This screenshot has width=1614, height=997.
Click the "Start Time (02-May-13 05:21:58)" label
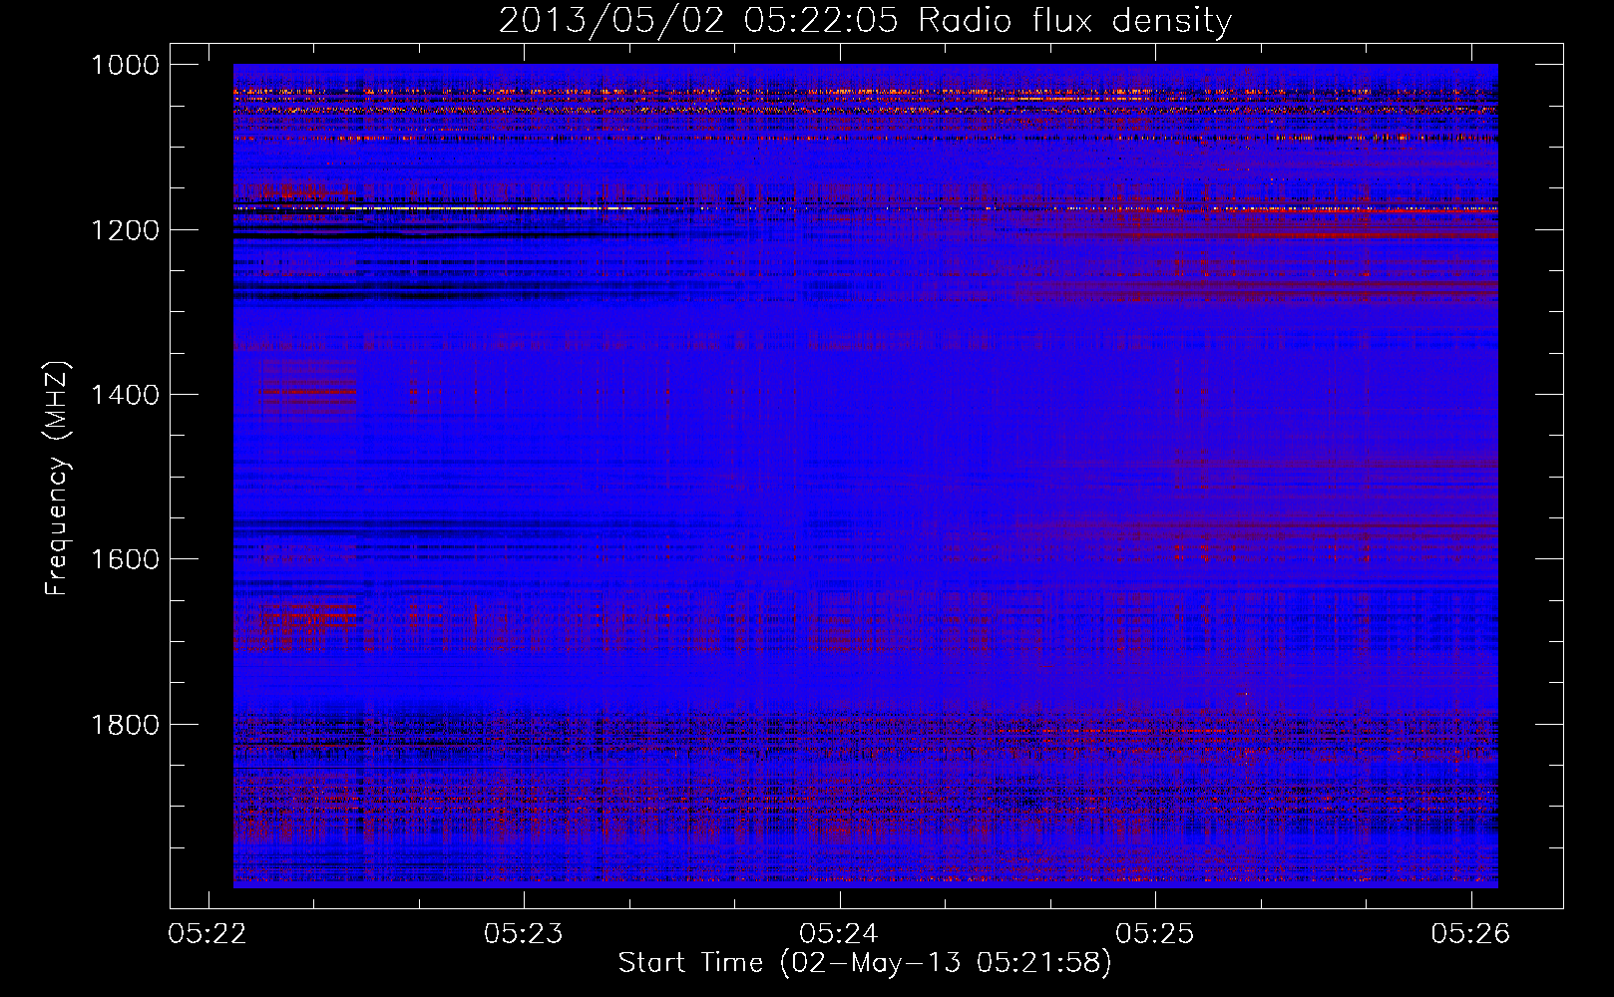tap(864, 963)
